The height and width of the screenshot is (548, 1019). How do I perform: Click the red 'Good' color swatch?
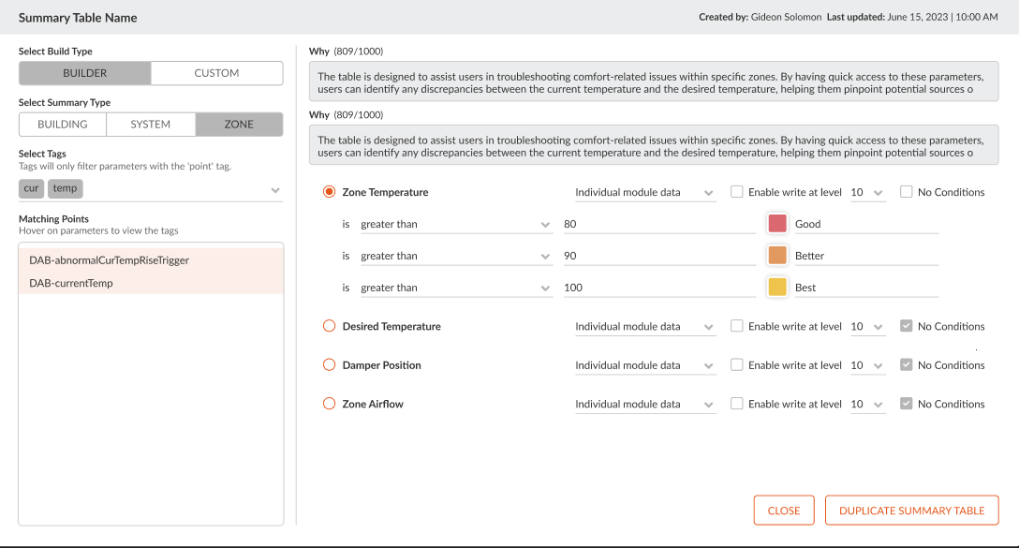pyautogui.click(x=777, y=224)
